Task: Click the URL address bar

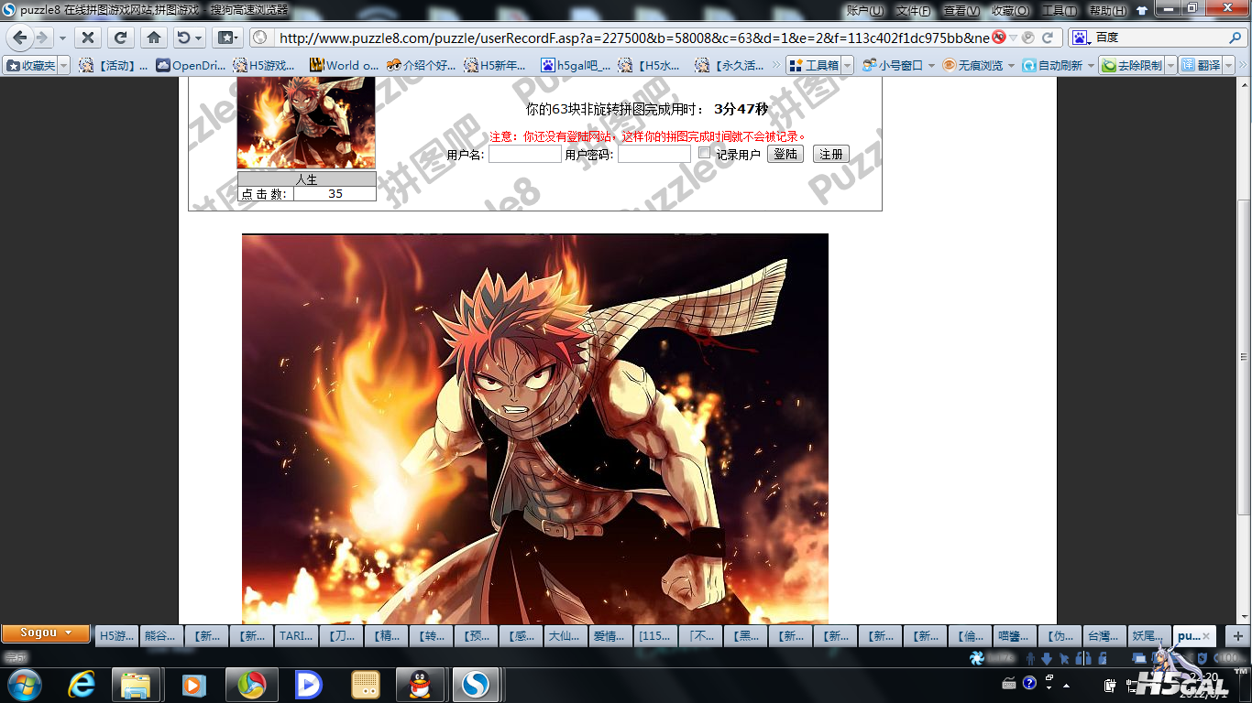Action: pos(632,38)
